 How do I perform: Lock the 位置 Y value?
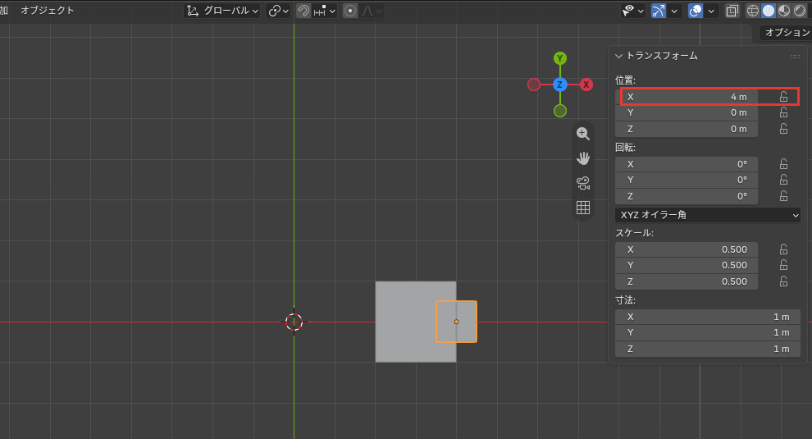pyautogui.click(x=783, y=112)
